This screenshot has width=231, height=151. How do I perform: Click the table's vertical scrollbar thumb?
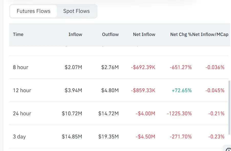point(229,108)
